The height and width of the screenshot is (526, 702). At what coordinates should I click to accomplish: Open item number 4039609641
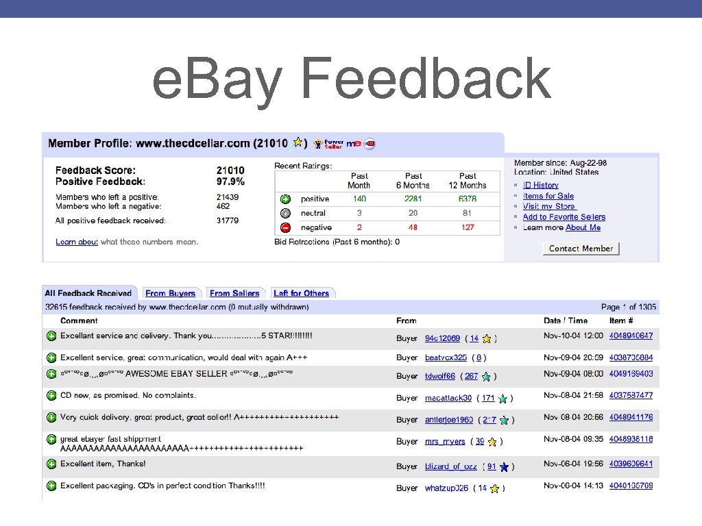click(x=631, y=464)
